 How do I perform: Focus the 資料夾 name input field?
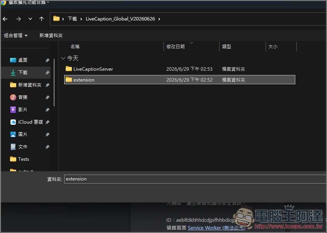pyautogui.click(x=195, y=179)
